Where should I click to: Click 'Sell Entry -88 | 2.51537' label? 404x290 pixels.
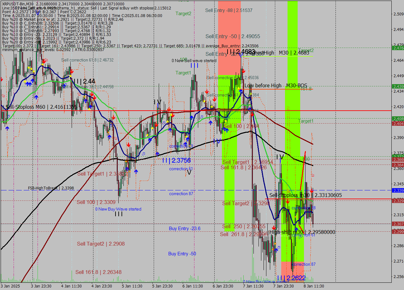(x=229, y=10)
